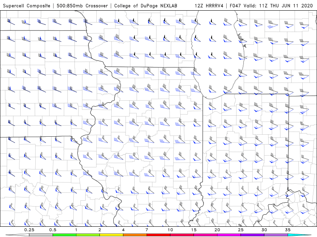Click the bright green color bar segment
The height and width of the screenshot is (237, 317).
[65, 235]
